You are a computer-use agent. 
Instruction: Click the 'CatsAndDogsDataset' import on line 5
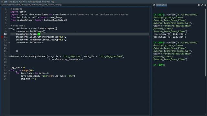point(56,20)
